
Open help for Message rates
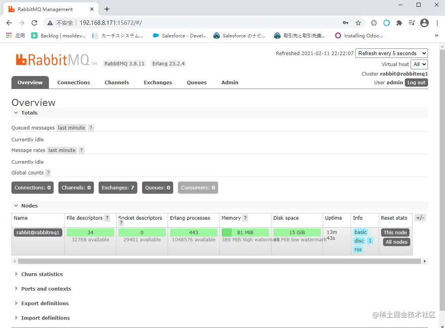coord(81,150)
